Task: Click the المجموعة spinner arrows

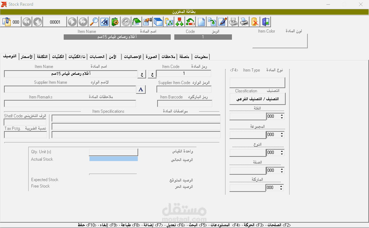Action: pyautogui.click(x=282, y=135)
